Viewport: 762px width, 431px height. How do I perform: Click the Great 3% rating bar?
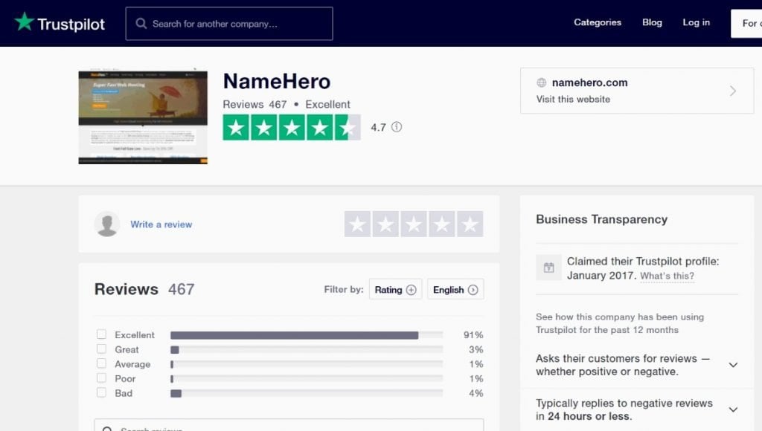[307, 349]
